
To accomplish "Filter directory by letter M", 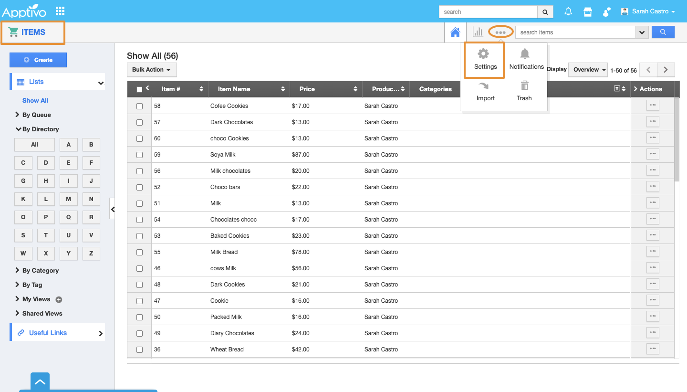I will [x=68, y=199].
